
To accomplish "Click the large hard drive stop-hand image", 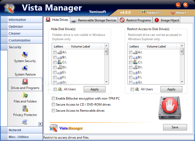I will click(x=170, y=108).
